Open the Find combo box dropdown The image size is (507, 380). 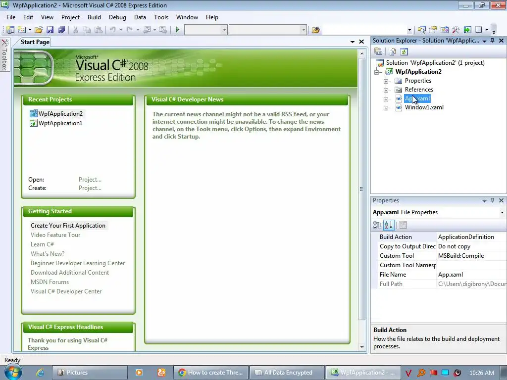coord(409,30)
